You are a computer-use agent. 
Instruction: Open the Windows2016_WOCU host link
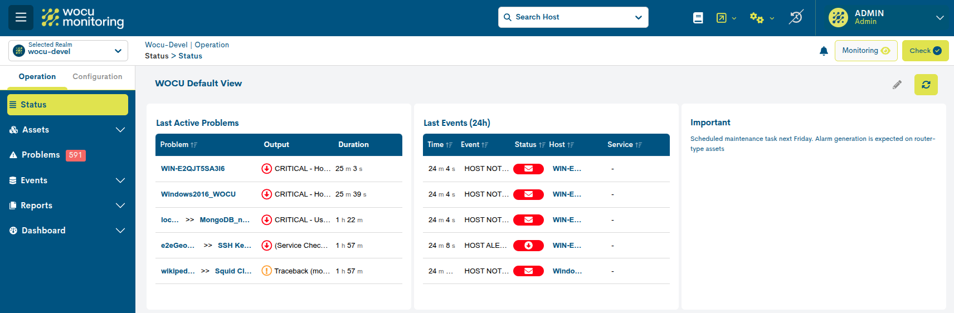[x=198, y=194]
